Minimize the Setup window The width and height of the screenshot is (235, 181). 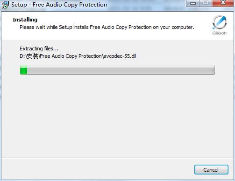pos(193,3)
